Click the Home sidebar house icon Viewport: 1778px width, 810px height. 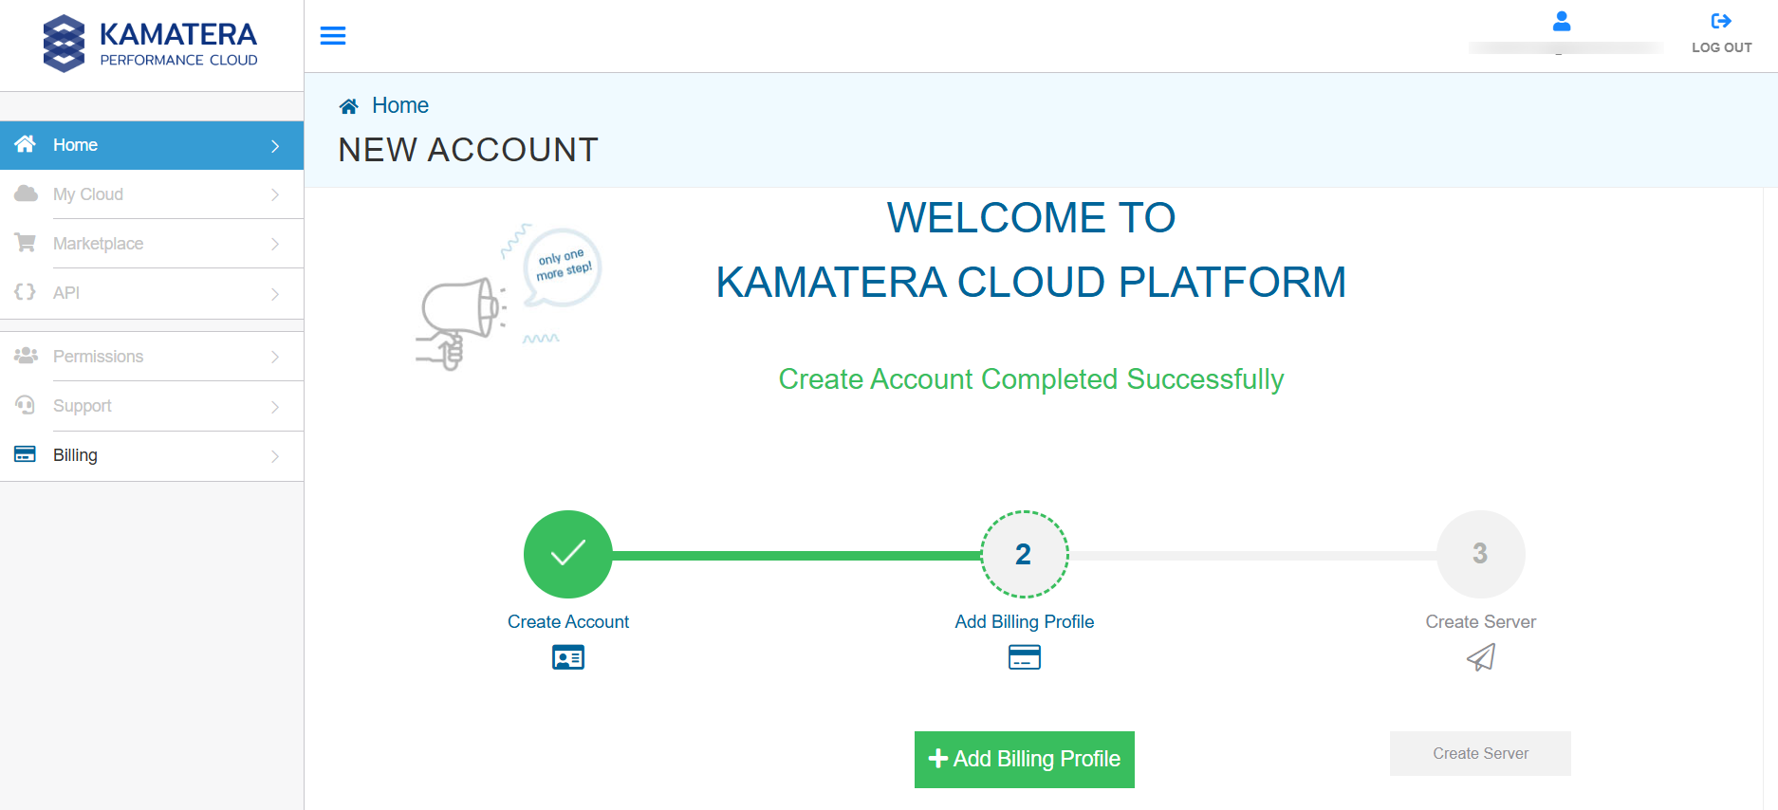point(26,144)
